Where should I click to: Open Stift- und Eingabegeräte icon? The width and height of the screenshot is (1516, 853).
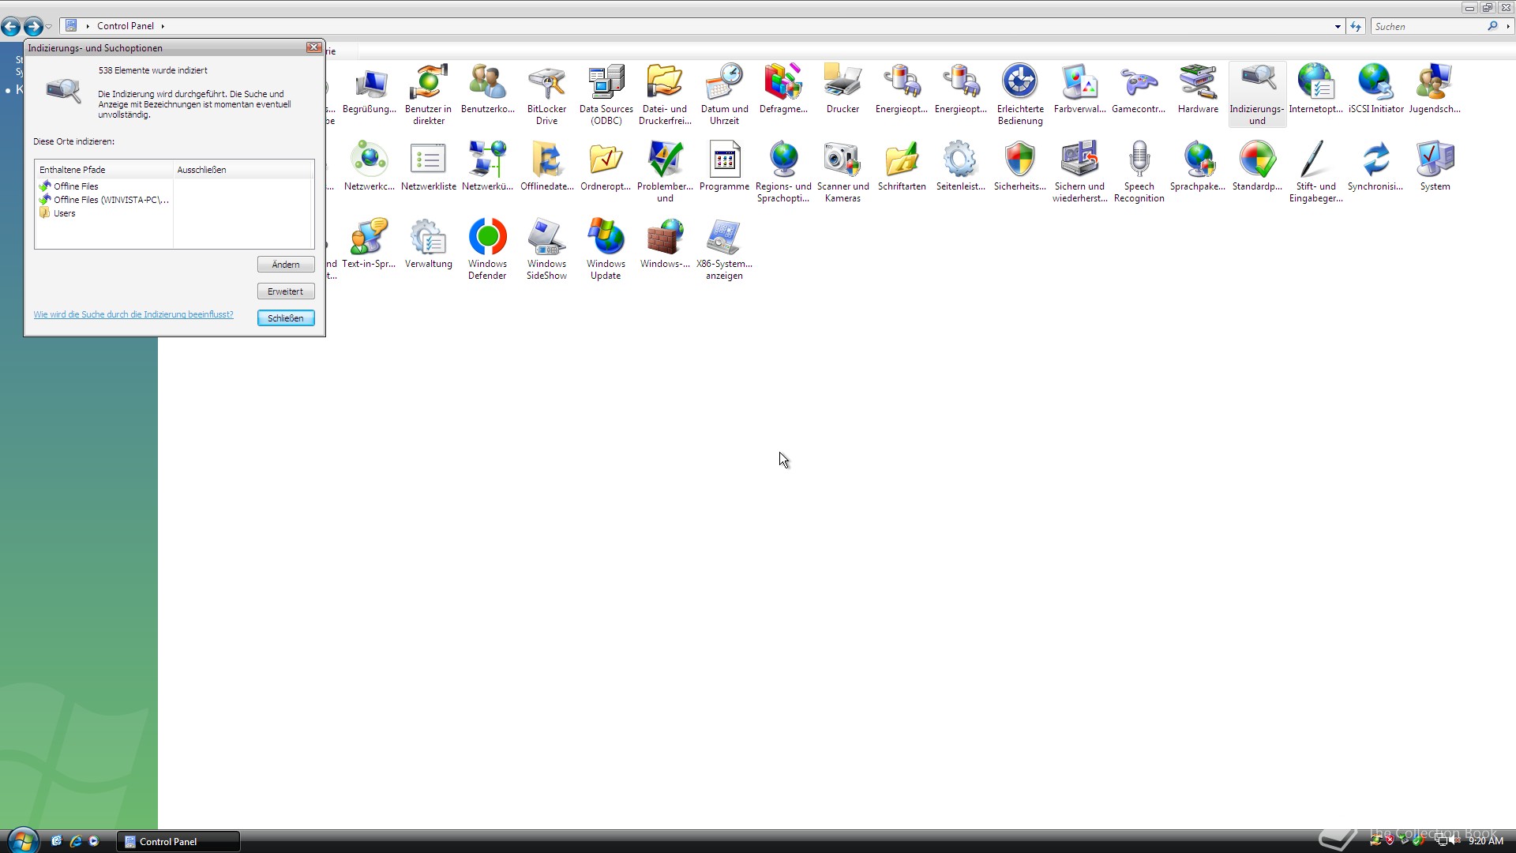click(1315, 172)
